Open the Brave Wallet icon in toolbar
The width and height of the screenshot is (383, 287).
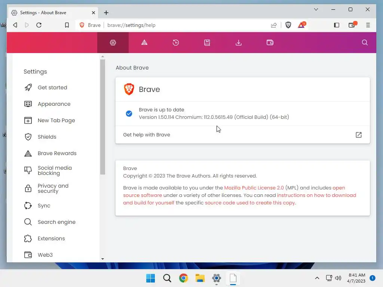(x=352, y=25)
